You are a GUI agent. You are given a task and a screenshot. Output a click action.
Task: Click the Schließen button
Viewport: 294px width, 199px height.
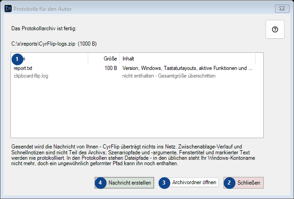coord(243,183)
